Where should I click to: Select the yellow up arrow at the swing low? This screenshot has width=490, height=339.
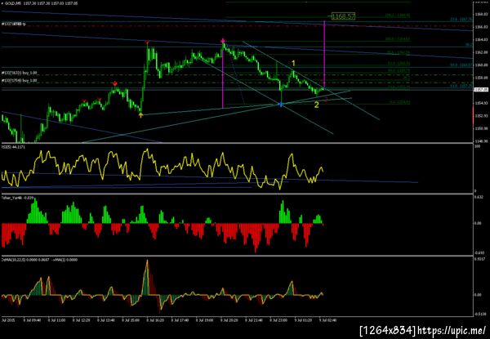141,115
